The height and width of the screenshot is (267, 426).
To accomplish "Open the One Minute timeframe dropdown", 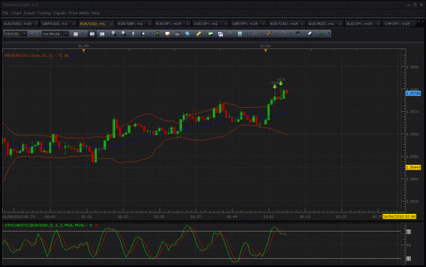I will [x=55, y=34].
